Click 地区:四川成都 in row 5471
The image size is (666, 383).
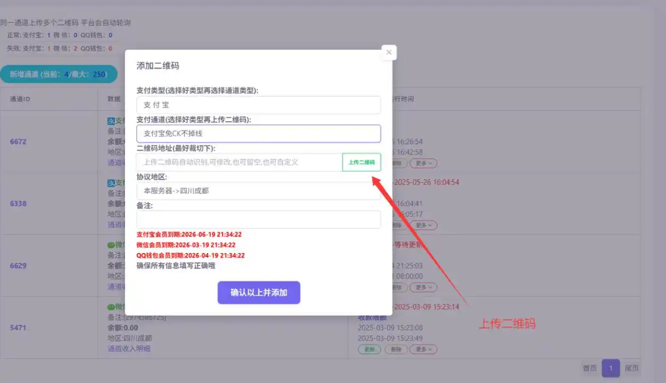pos(129,339)
